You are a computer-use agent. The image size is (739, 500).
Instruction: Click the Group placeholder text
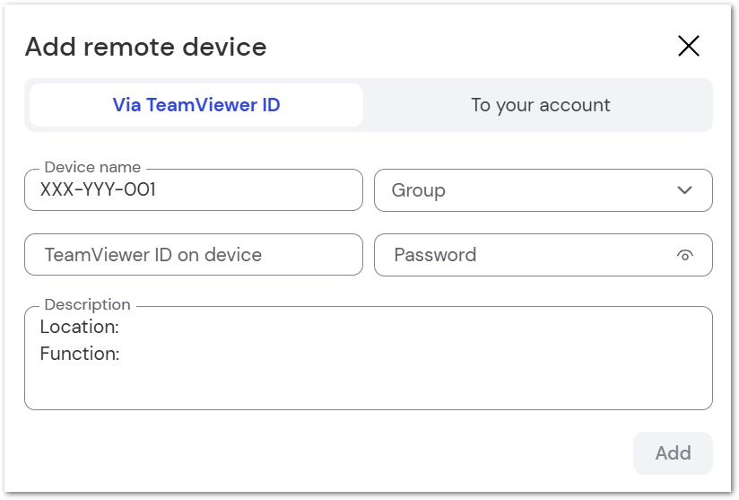click(x=419, y=190)
